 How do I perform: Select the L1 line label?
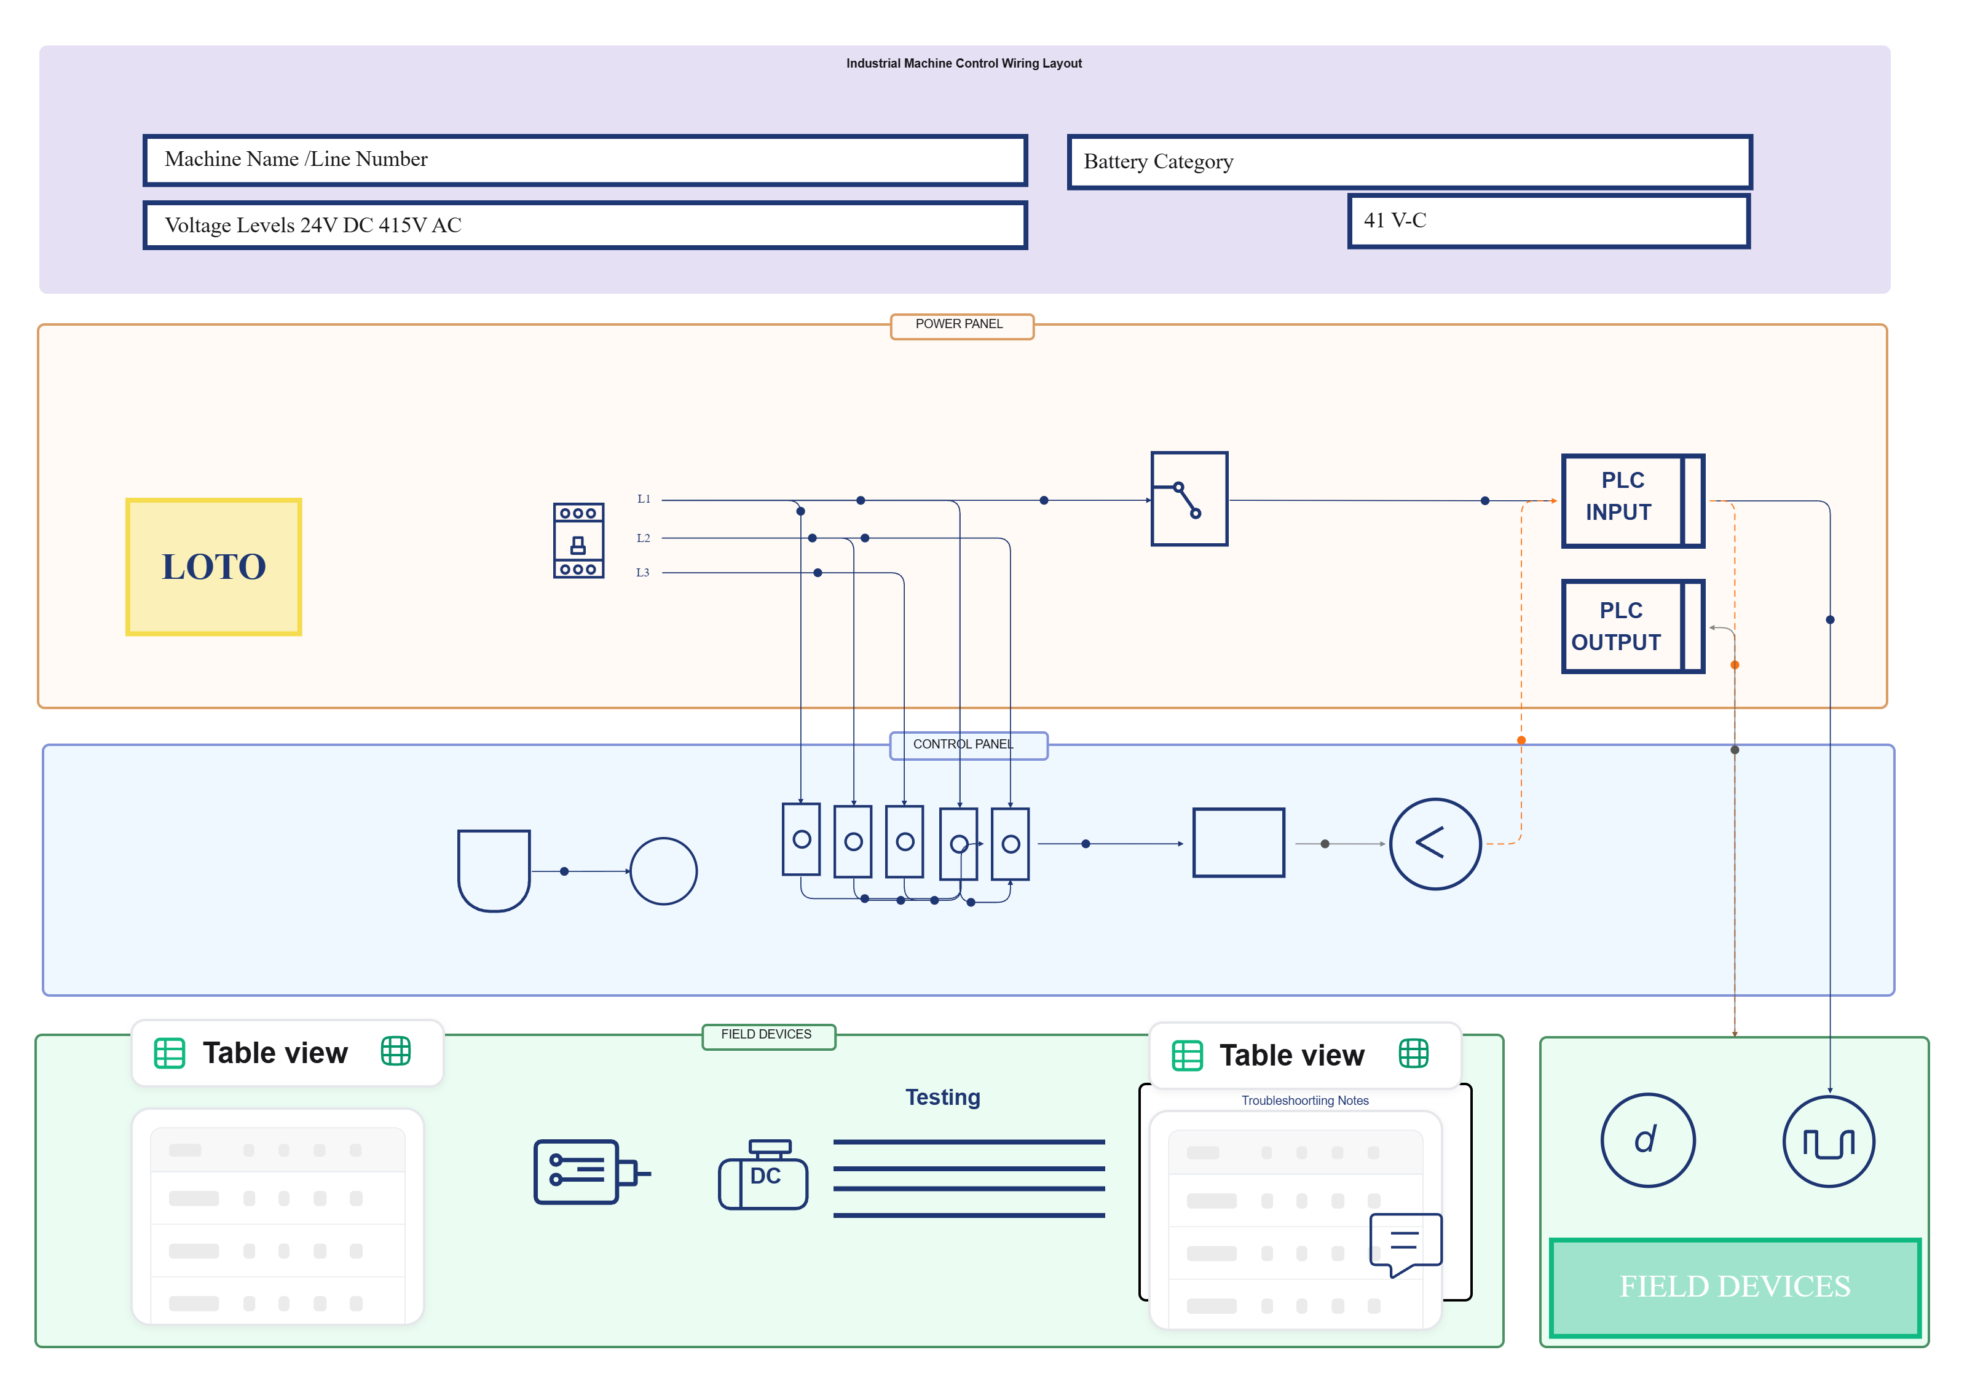coord(644,498)
